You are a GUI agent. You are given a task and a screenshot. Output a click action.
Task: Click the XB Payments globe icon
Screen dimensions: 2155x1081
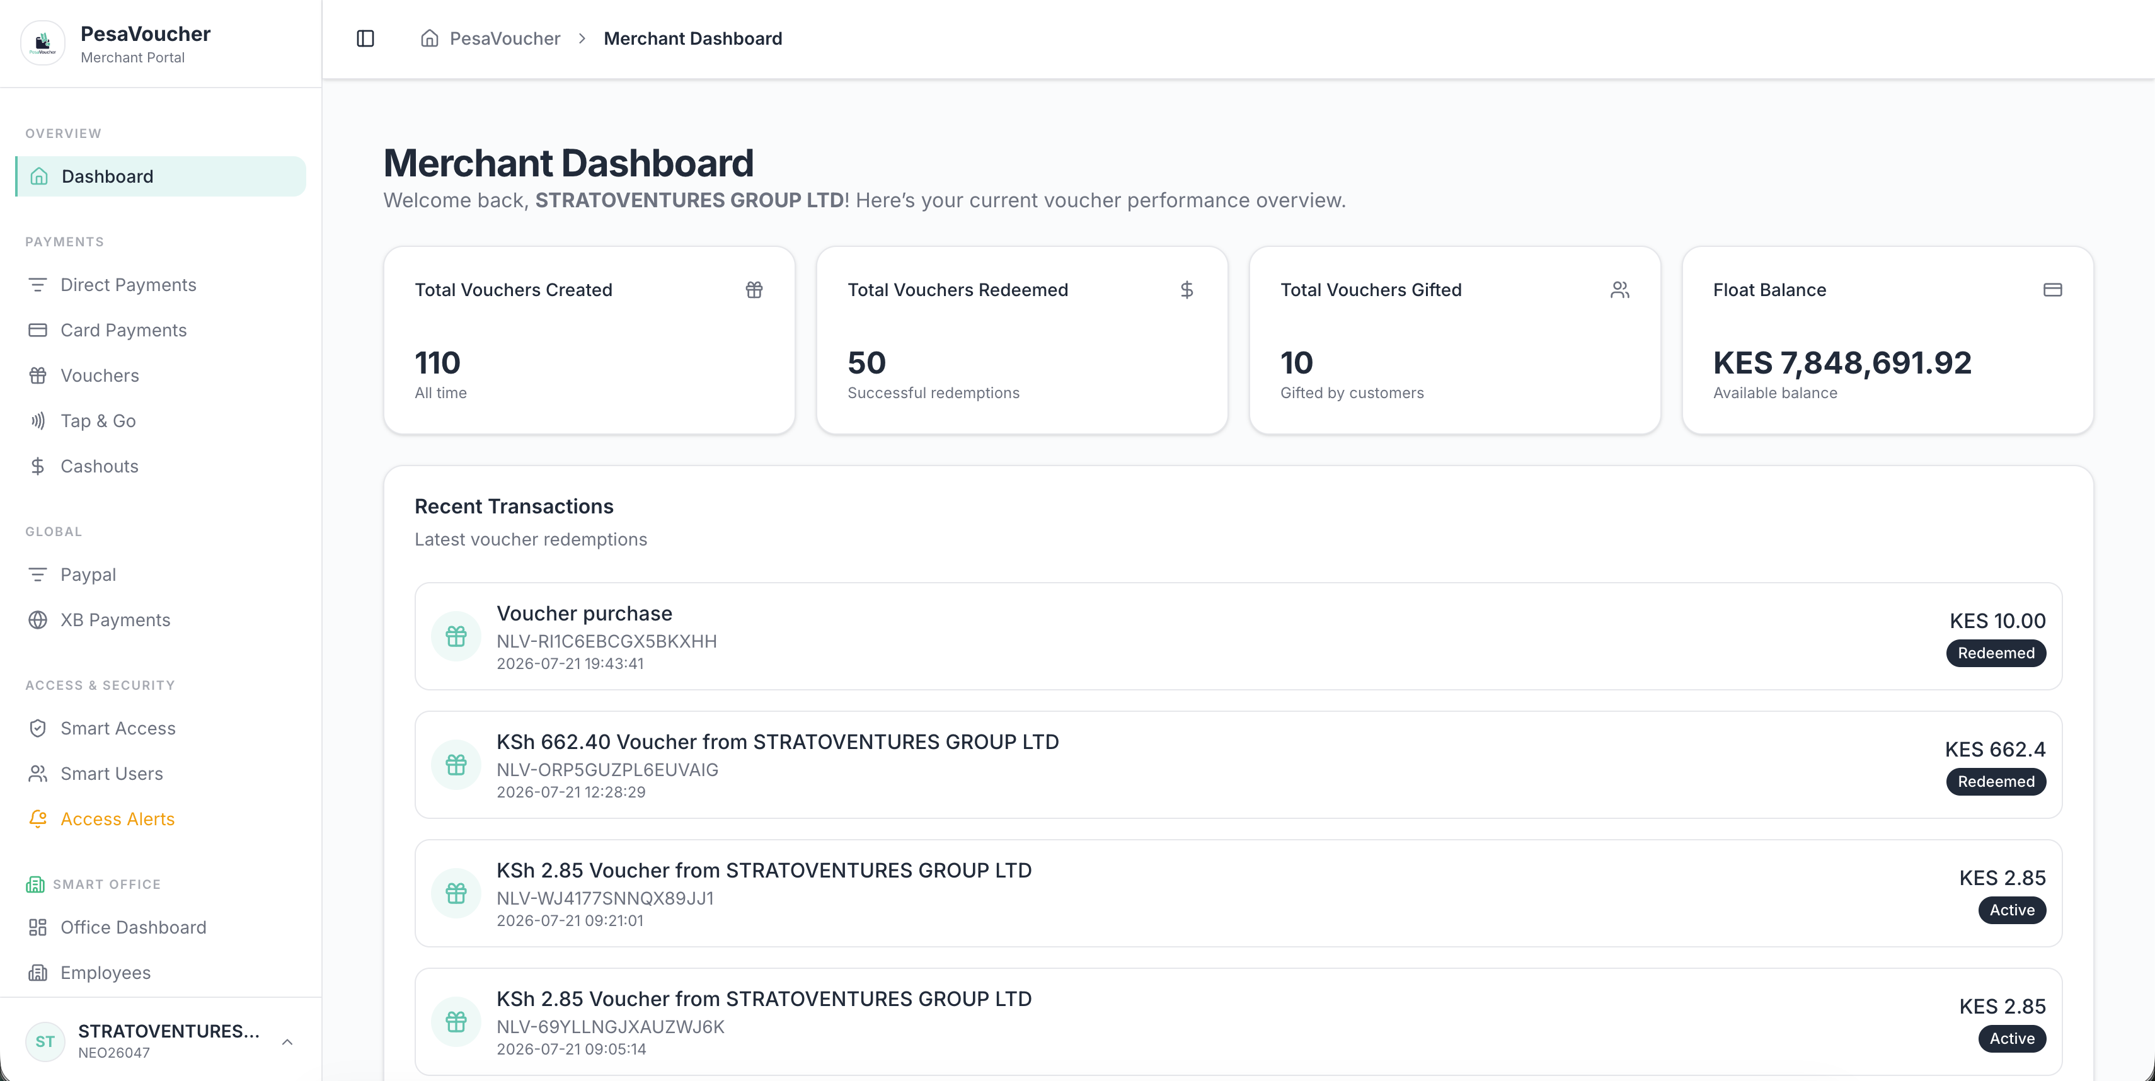38,619
